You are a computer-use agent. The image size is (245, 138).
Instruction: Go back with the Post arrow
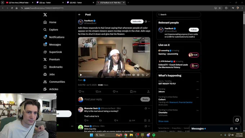coord(80,14)
